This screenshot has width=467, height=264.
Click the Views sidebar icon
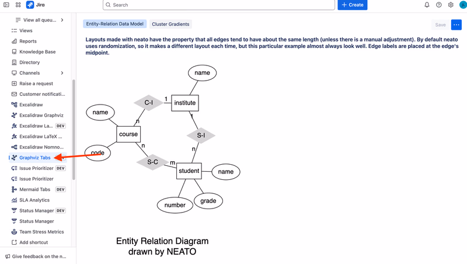coord(14,31)
